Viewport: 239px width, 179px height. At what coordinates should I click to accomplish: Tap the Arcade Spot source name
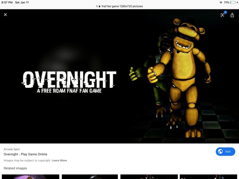coord(12,149)
